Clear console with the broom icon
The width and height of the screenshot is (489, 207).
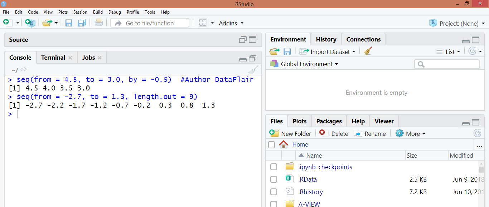tap(253, 70)
